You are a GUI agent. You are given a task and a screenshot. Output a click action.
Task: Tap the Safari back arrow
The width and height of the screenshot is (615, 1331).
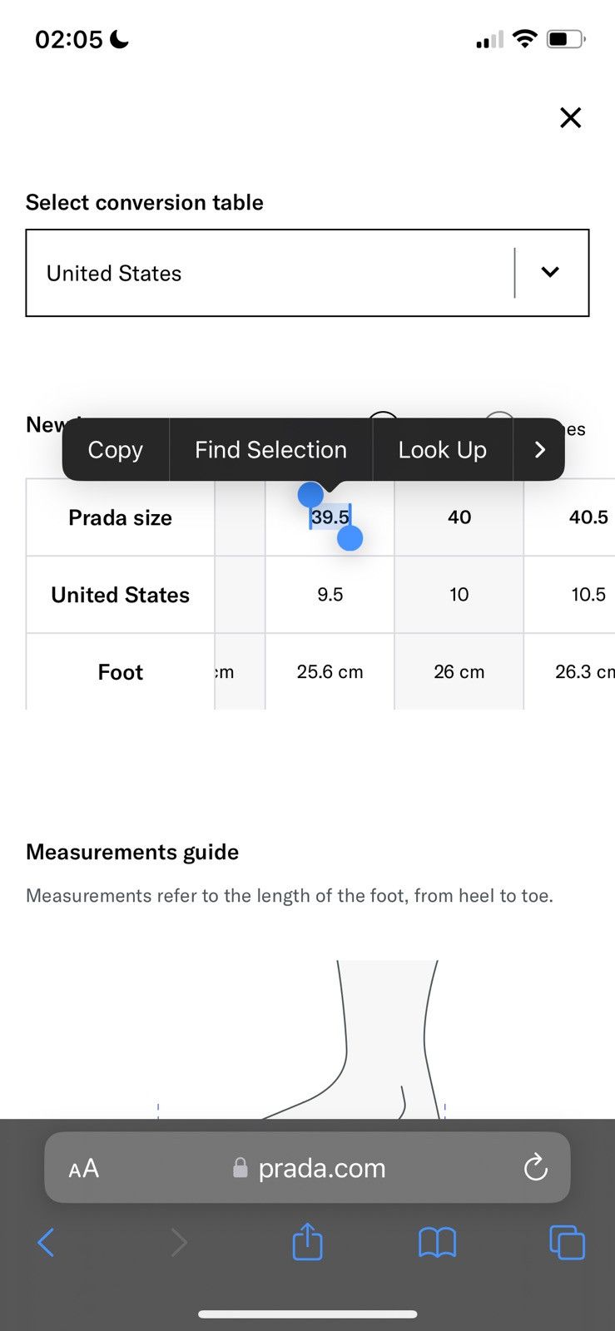click(47, 1243)
